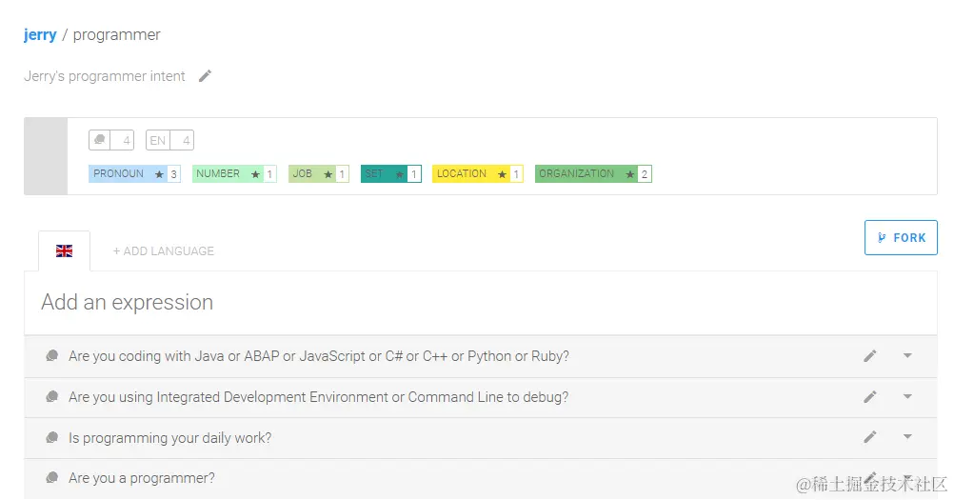954x500 pixels.
Task: Edit the Java or ABAP coding expression
Action: point(870,356)
